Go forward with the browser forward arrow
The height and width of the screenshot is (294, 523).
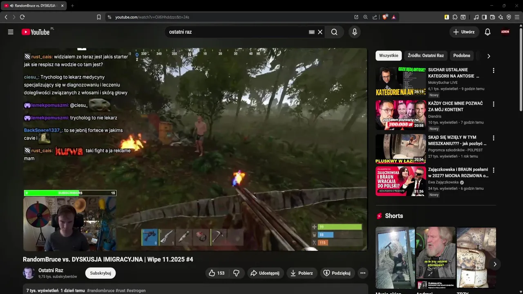(14, 17)
